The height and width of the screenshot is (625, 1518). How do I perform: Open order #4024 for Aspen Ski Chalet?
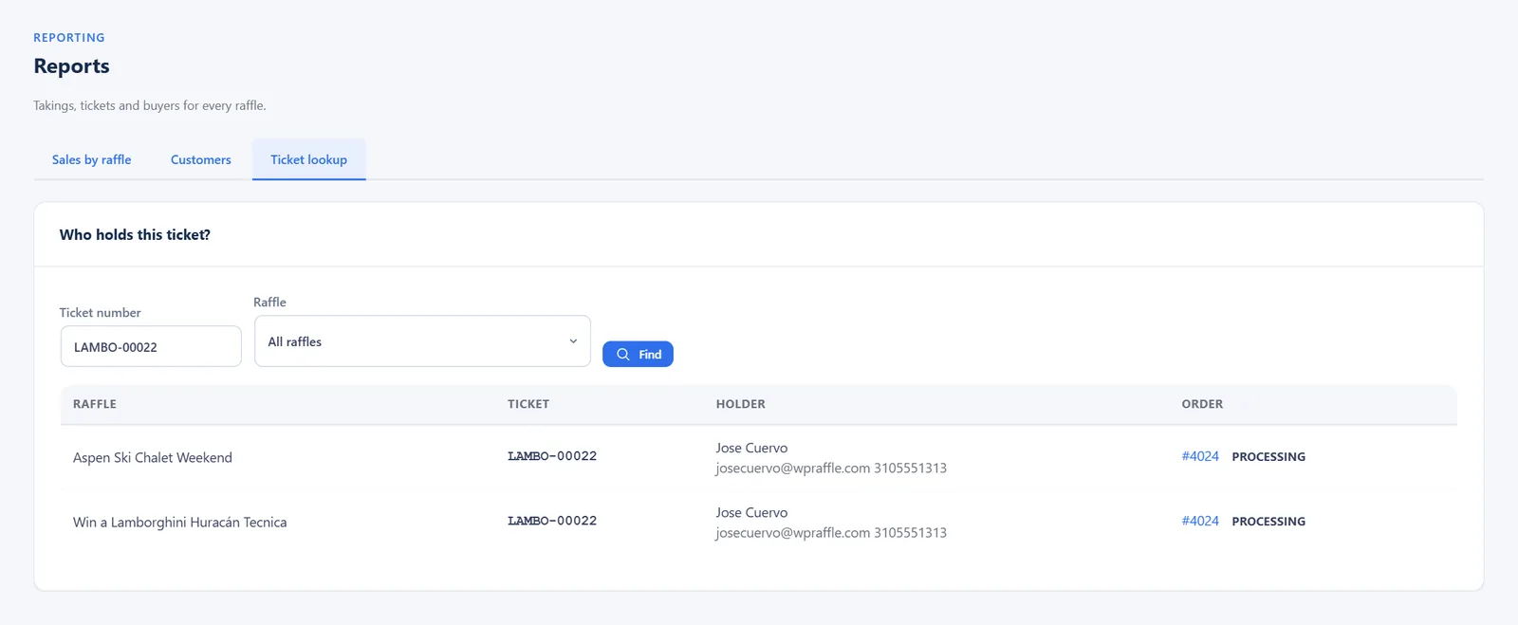[x=1200, y=456]
